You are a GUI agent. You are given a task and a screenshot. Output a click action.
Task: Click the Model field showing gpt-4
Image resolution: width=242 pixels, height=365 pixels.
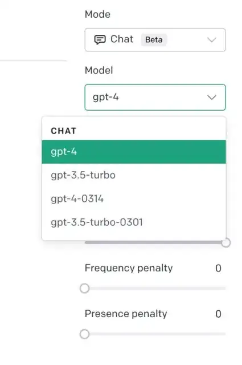click(x=155, y=98)
